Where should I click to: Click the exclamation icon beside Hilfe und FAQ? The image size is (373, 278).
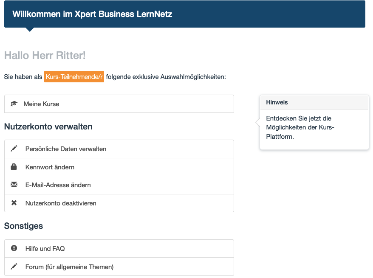click(x=14, y=248)
